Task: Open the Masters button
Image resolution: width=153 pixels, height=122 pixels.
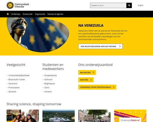Action: tap(86, 80)
